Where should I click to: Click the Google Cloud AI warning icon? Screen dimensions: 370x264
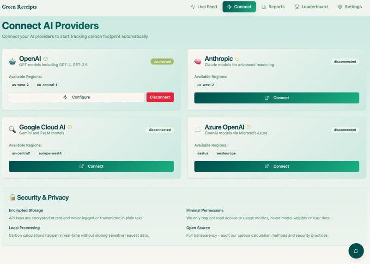click(x=70, y=127)
